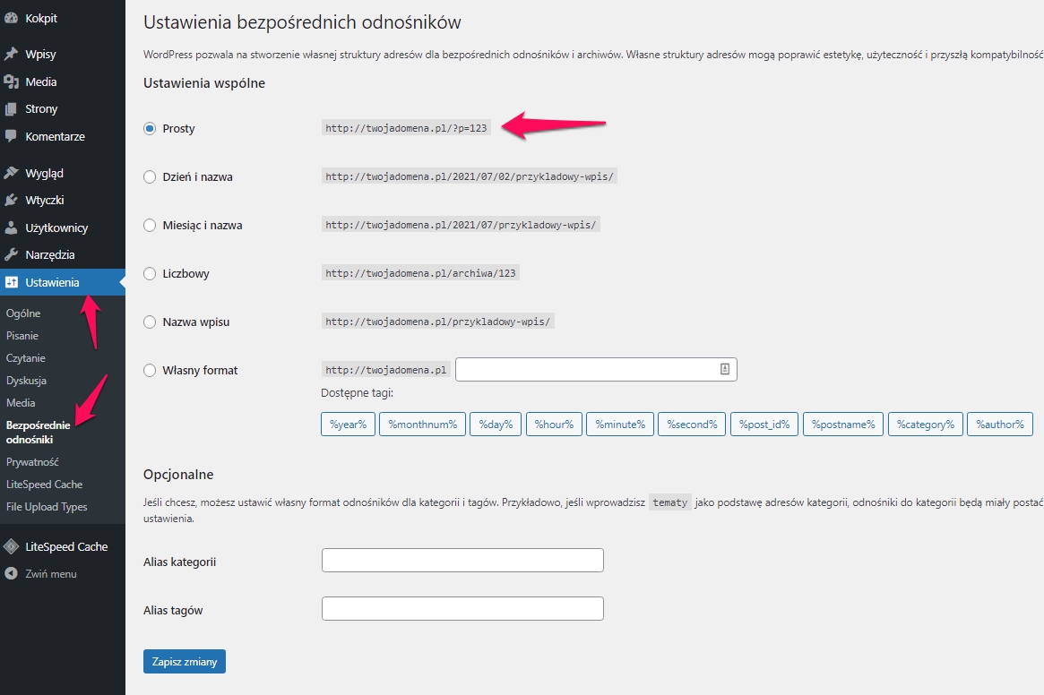Add the %category% tag button
Image resolution: width=1044 pixels, height=695 pixels.
(926, 425)
